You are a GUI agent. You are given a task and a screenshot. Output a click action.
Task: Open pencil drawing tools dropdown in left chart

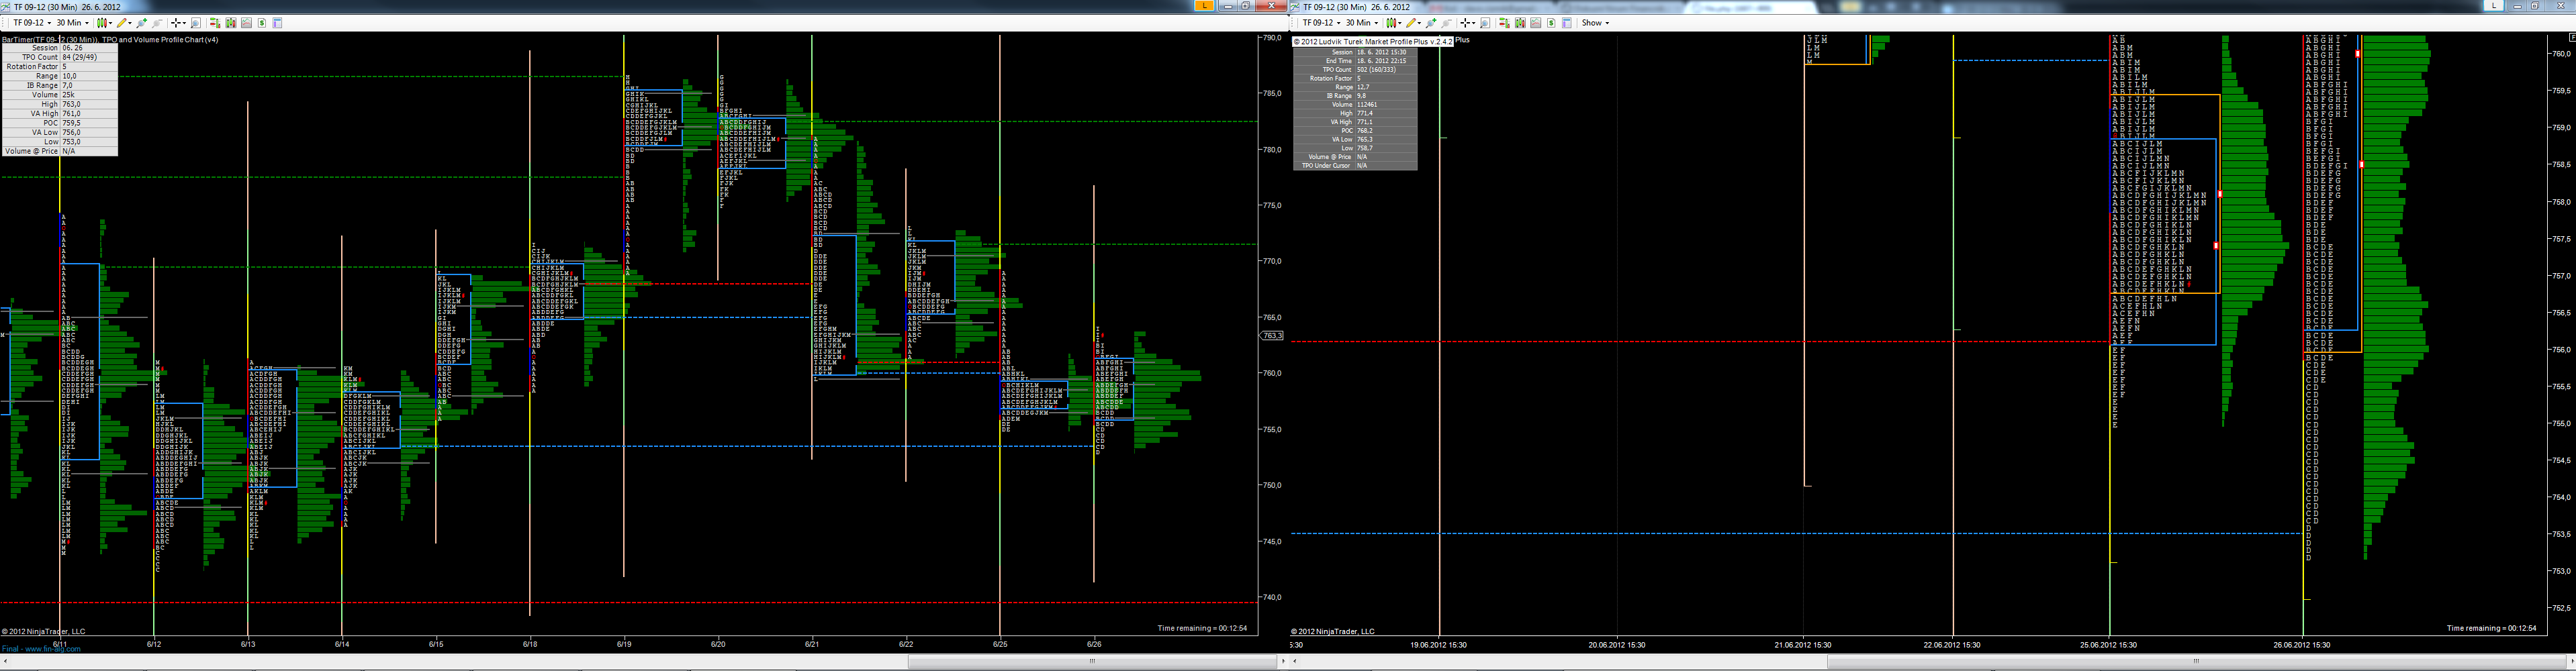pos(124,23)
